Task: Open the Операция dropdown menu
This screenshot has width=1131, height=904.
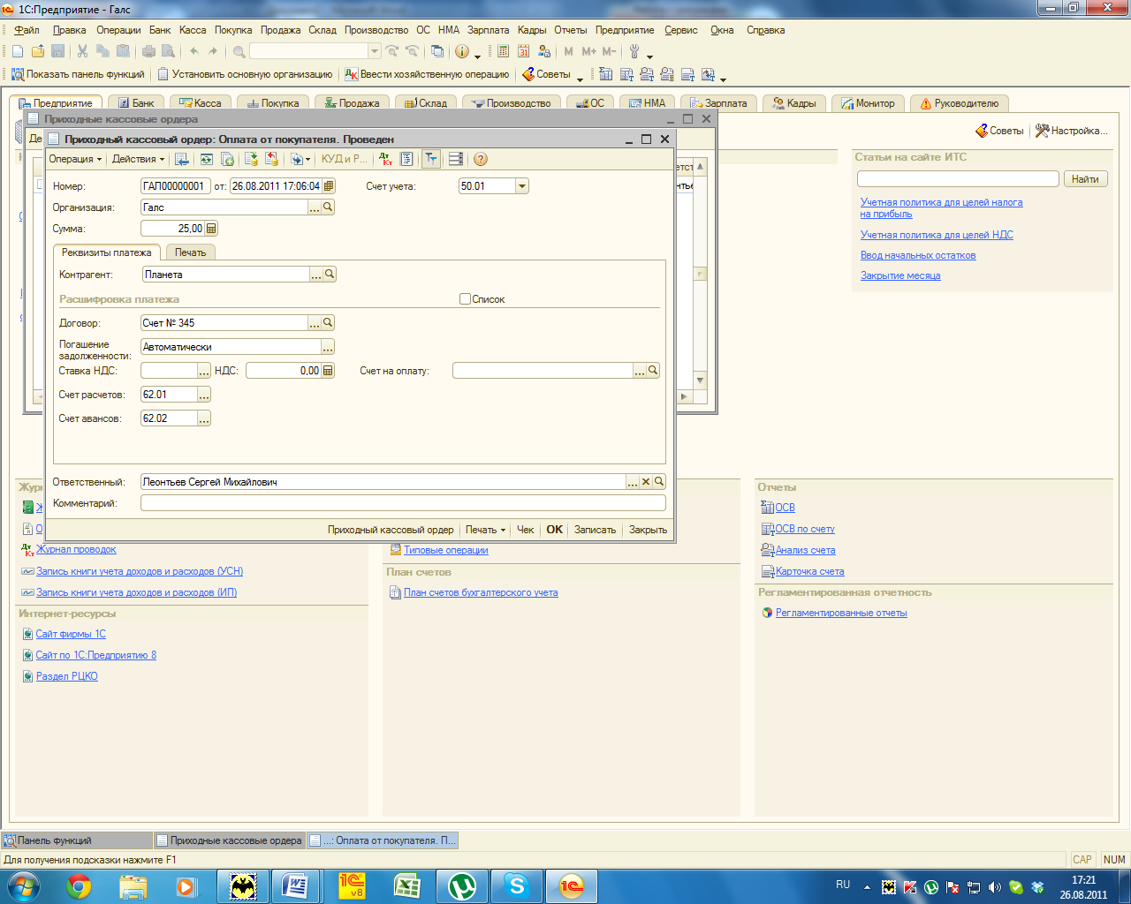Action: pyautogui.click(x=75, y=159)
